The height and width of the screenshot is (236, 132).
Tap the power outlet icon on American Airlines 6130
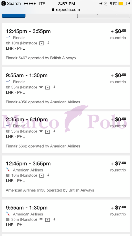pyautogui.click(x=48, y=176)
